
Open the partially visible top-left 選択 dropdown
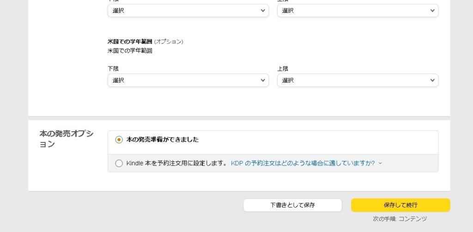click(185, 11)
